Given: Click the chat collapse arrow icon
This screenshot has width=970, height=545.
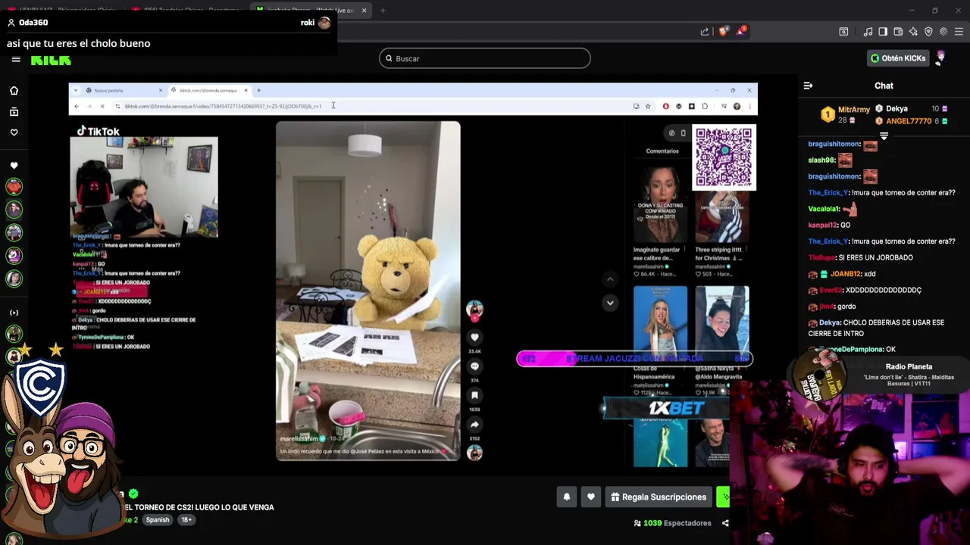Looking at the screenshot, I should (808, 86).
